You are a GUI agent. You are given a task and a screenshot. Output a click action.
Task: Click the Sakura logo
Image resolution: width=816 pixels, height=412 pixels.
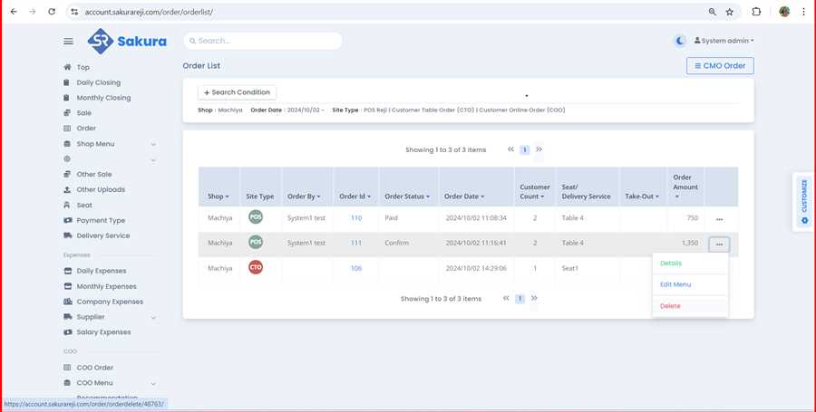127,41
